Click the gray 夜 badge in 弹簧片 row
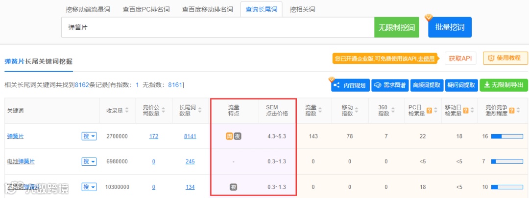The image size is (529, 198). (x=238, y=137)
